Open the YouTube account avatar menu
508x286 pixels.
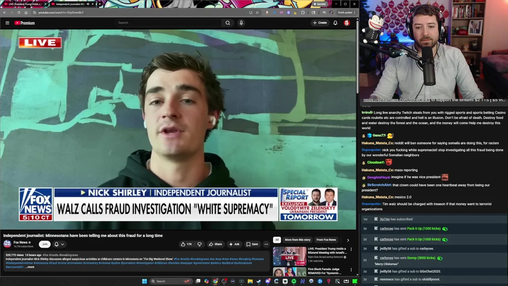(x=346, y=23)
